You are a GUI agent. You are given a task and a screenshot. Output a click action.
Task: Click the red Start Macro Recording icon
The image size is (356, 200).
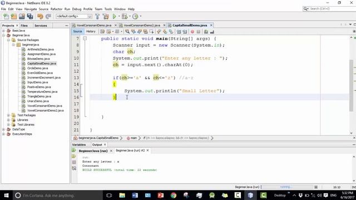click(192, 32)
